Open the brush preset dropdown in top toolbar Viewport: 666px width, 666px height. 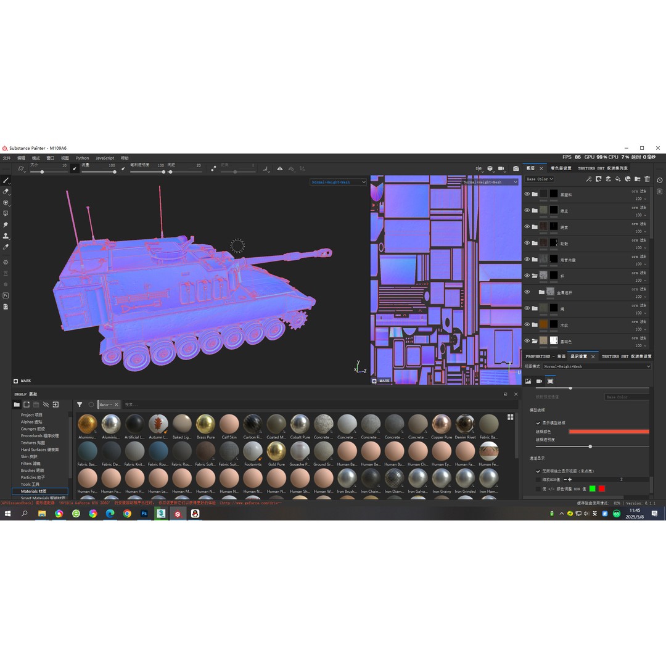21,169
